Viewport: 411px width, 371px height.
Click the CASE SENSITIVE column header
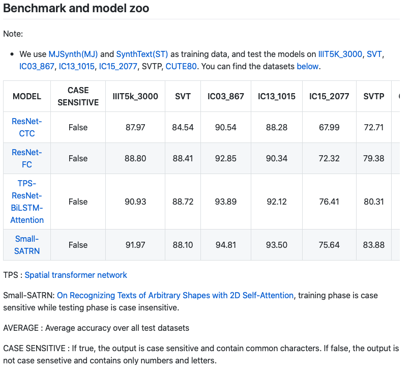[x=78, y=96]
